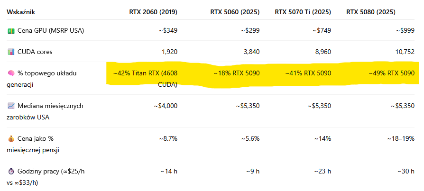The height and width of the screenshot is (191, 424).
Task: Click the highlighted ~42% Titan RTX cell
Action: (145, 79)
